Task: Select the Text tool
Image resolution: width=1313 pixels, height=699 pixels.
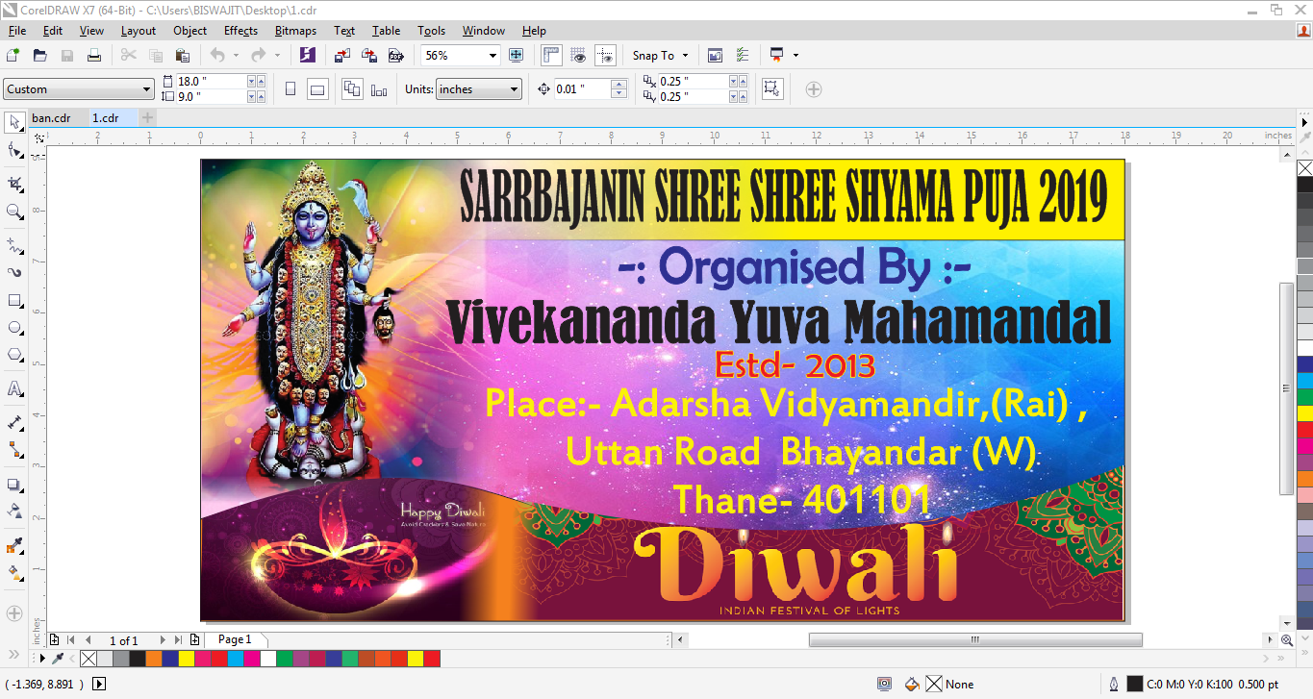Action: [14, 389]
